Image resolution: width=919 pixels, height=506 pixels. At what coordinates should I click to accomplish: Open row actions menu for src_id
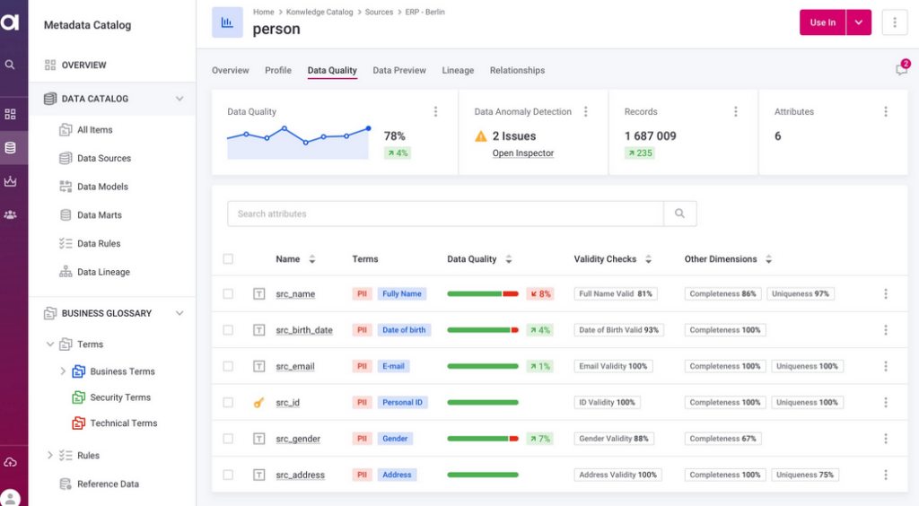[886, 402]
